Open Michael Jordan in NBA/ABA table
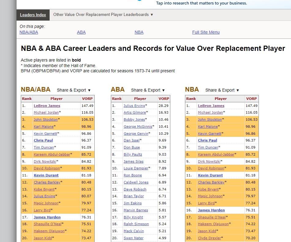Image resolution: width=291 pixels, height=242 pixels. click(46, 112)
